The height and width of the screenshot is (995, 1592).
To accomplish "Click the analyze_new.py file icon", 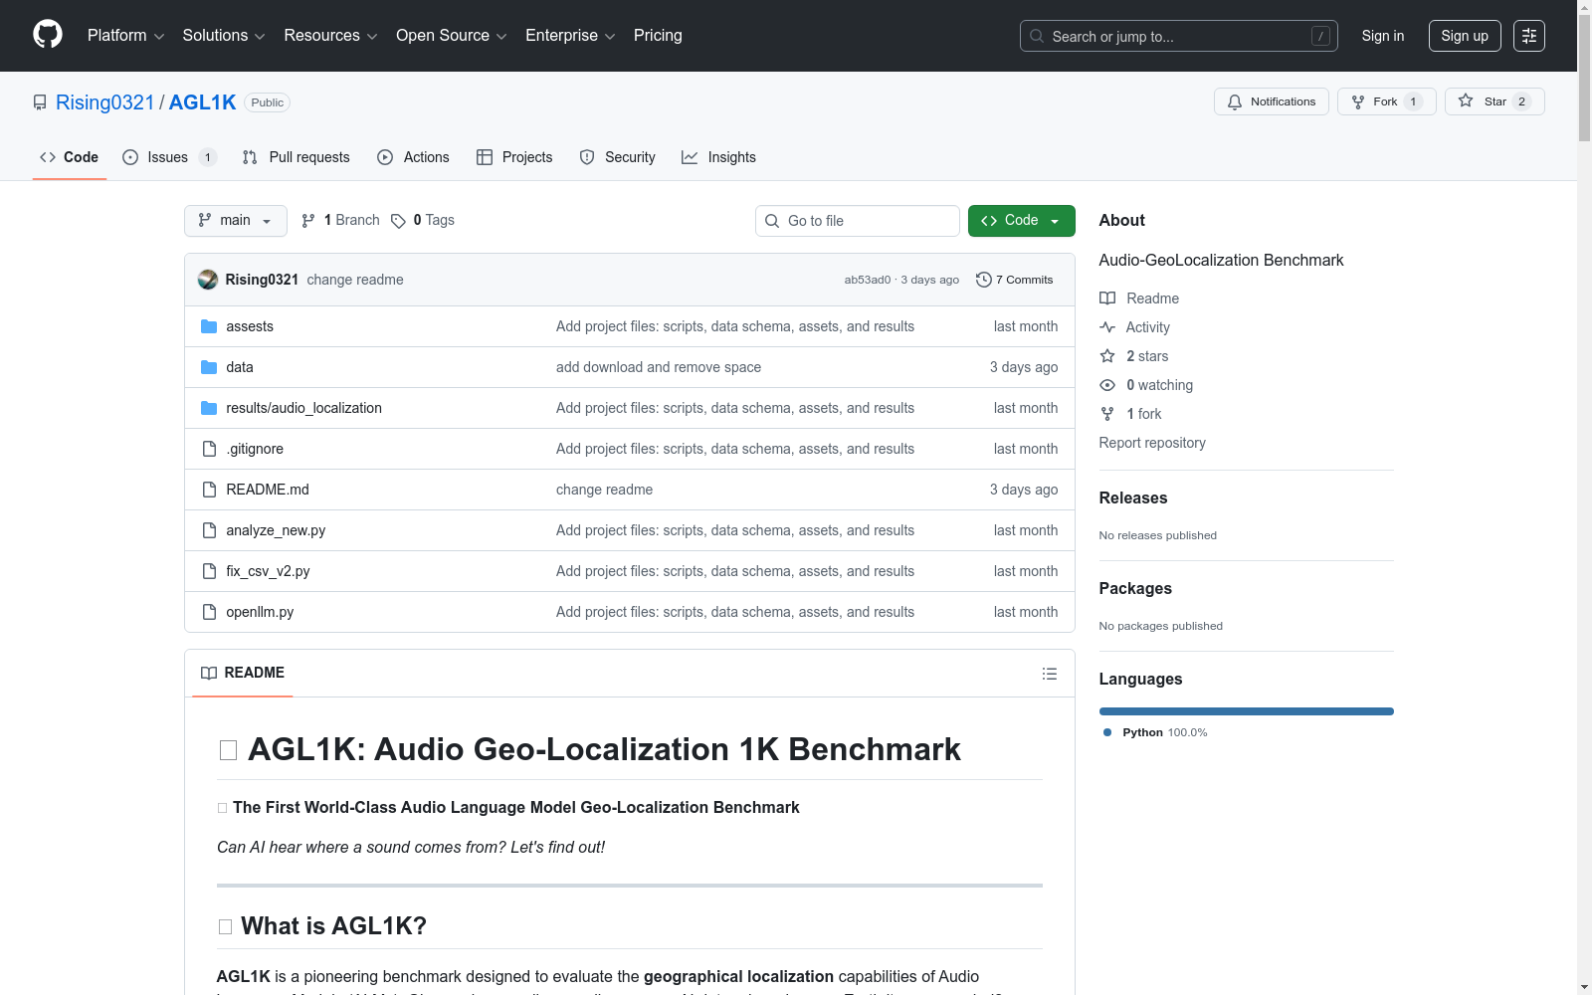I will pos(209,530).
